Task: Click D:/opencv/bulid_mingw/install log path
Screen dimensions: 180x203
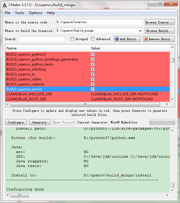Action: pyautogui.click(x=118, y=175)
